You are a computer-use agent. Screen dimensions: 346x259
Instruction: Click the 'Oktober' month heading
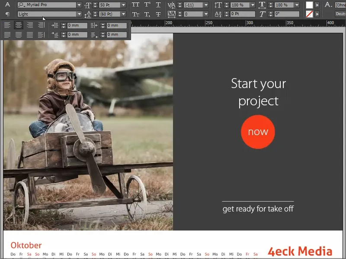26,245
